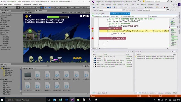Select Animations folder in Project
Image resolution: width=181 pixels, height=102 pixels.
pyautogui.click(x=8, y=81)
